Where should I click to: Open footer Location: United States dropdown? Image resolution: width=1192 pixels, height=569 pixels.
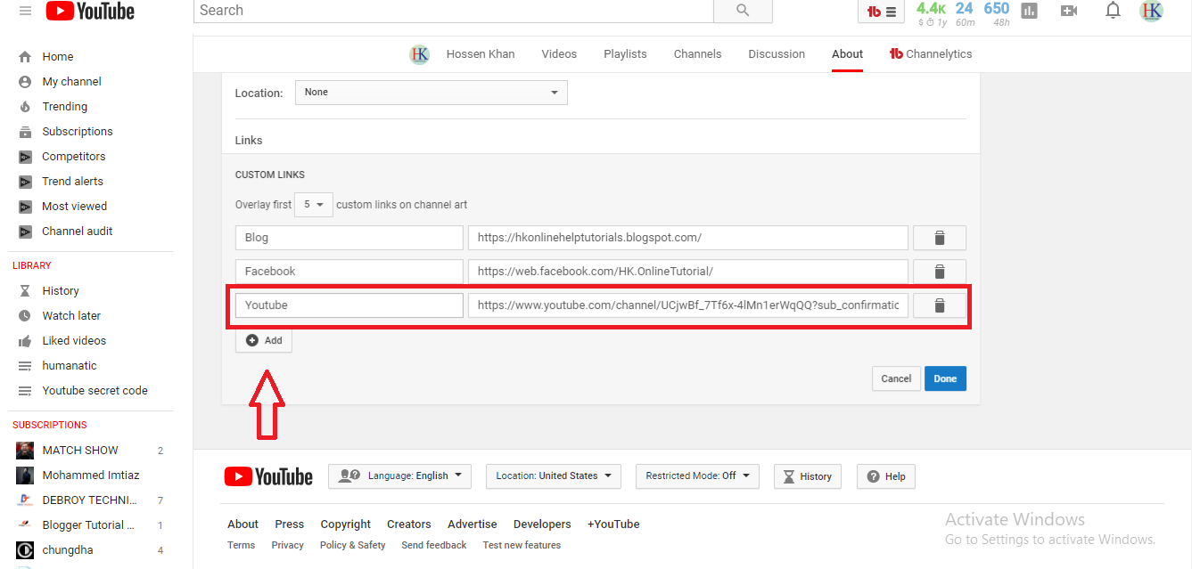pos(554,476)
